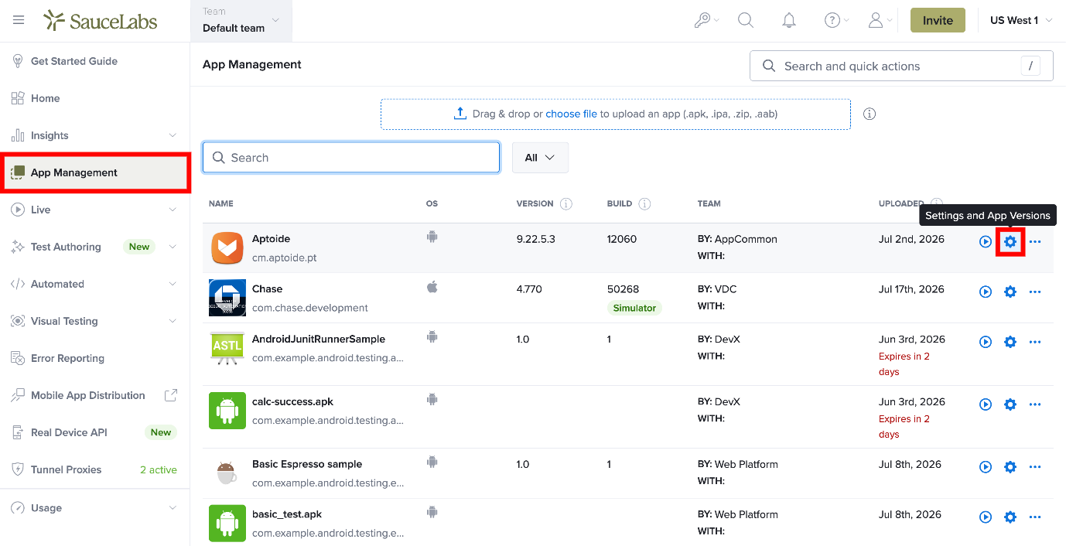The height and width of the screenshot is (546, 1066).
Task: Click the Chase app thumbnail
Action: (227, 298)
